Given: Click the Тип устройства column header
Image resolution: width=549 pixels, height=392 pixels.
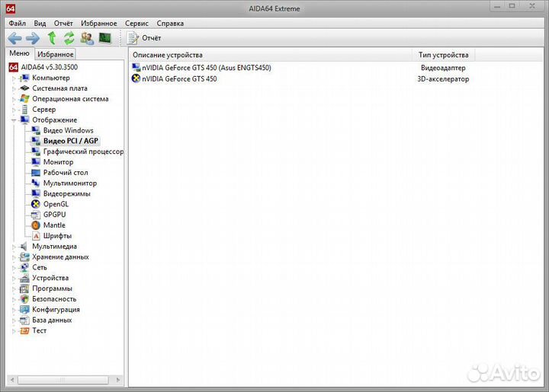Looking at the screenshot, I should coord(443,55).
